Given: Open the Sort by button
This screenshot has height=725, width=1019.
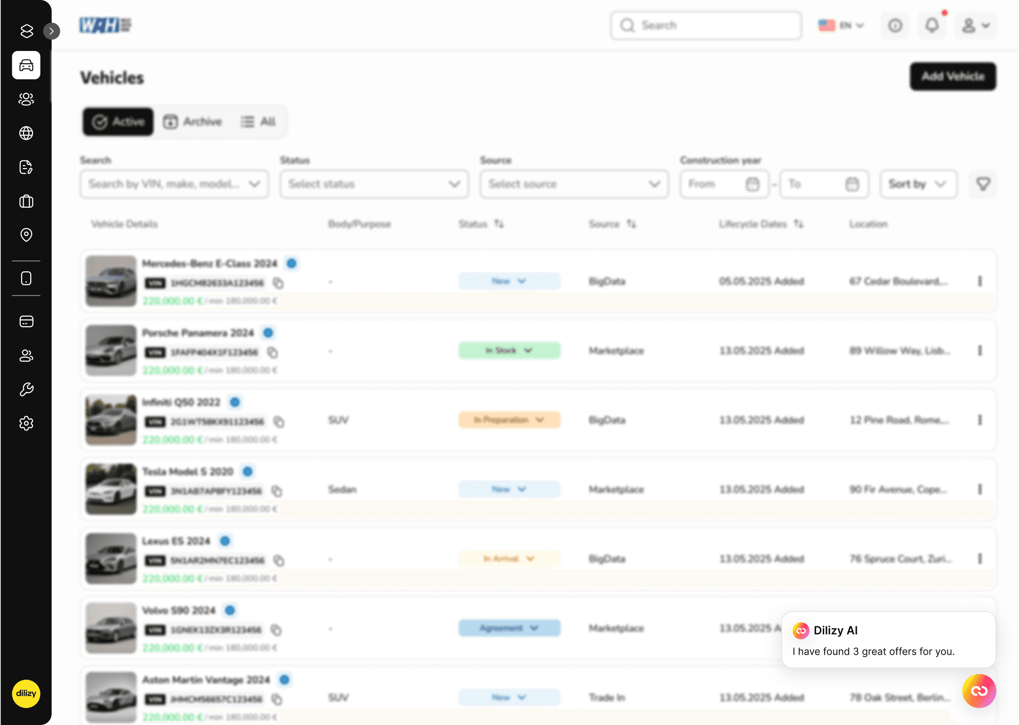Looking at the screenshot, I should click(x=918, y=184).
